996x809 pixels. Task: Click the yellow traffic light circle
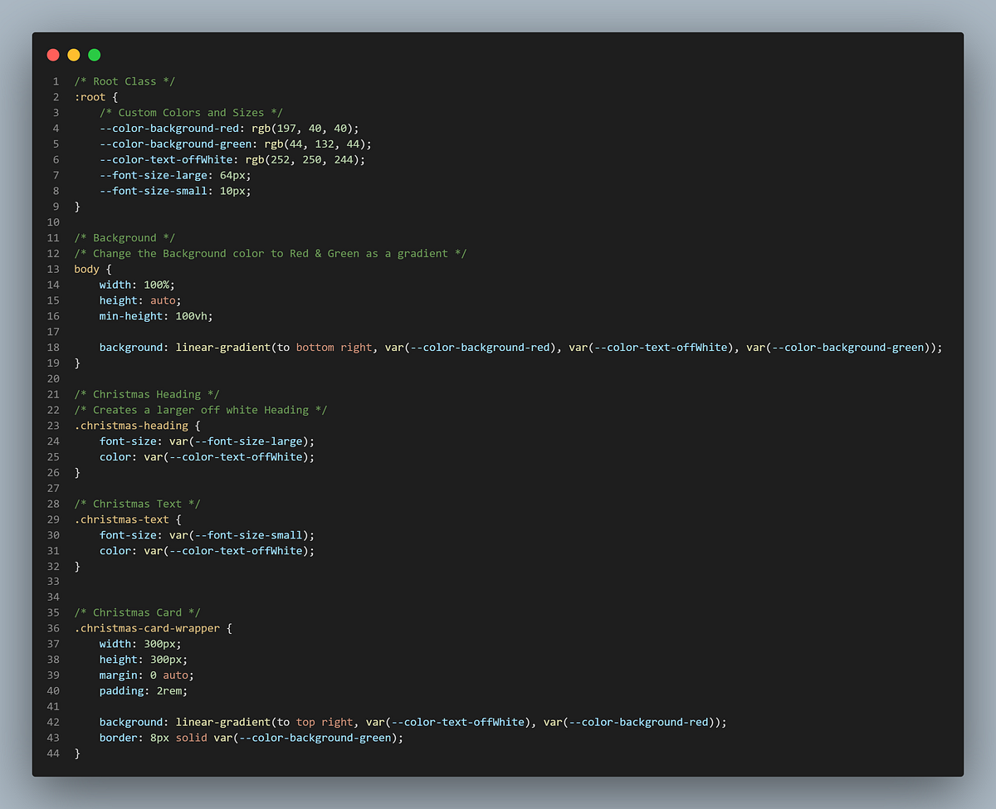click(73, 54)
